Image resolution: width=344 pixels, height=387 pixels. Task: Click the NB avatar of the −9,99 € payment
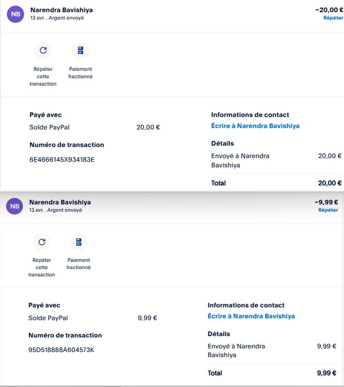pyautogui.click(x=14, y=206)
